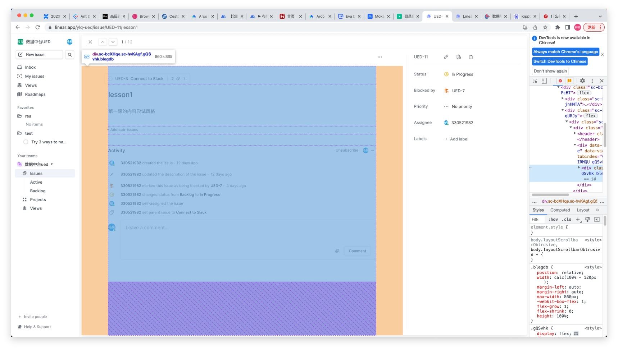Switch to the Computed tab

pos(560,210)
